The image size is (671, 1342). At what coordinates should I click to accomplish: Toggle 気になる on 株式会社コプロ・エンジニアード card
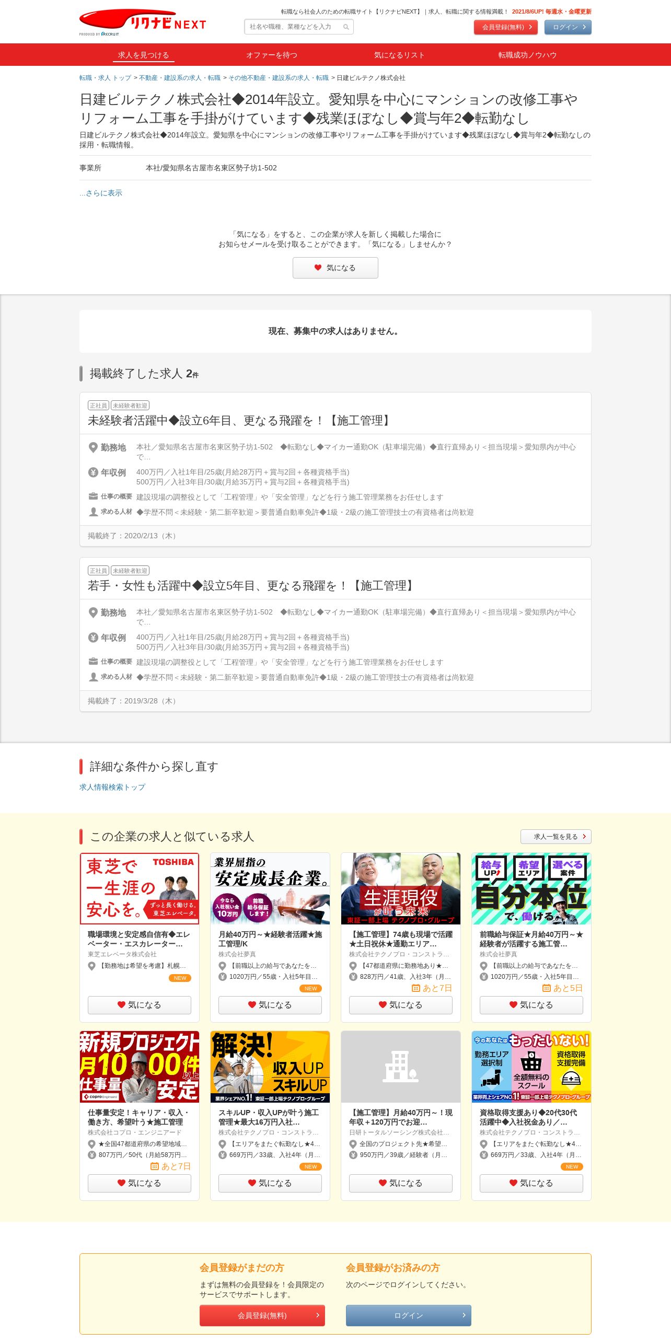pos(140,1183)
